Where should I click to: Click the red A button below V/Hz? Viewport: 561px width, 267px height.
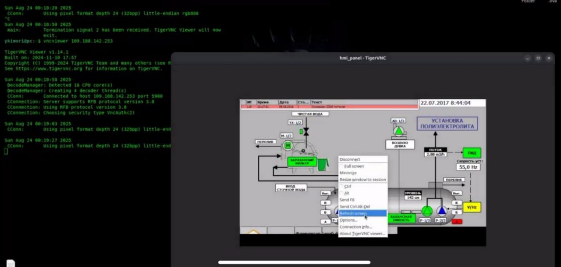(457, 222)
